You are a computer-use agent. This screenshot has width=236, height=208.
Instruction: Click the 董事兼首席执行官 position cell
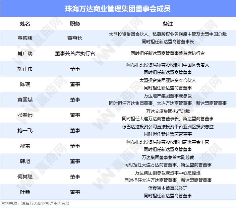point(75,53)
